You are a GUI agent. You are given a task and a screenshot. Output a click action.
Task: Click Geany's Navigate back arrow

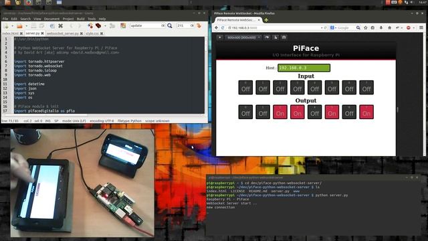[72, 25]
